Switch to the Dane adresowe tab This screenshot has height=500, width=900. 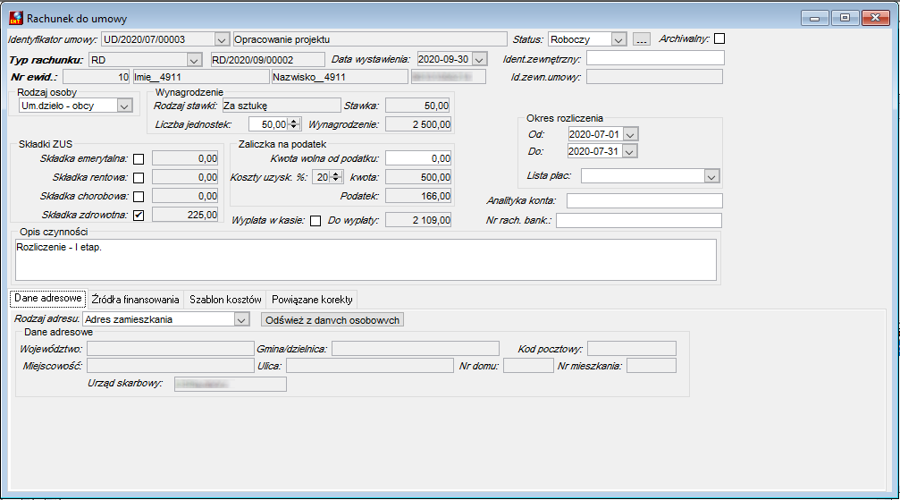pyautogui.click(x=48, y=298)
